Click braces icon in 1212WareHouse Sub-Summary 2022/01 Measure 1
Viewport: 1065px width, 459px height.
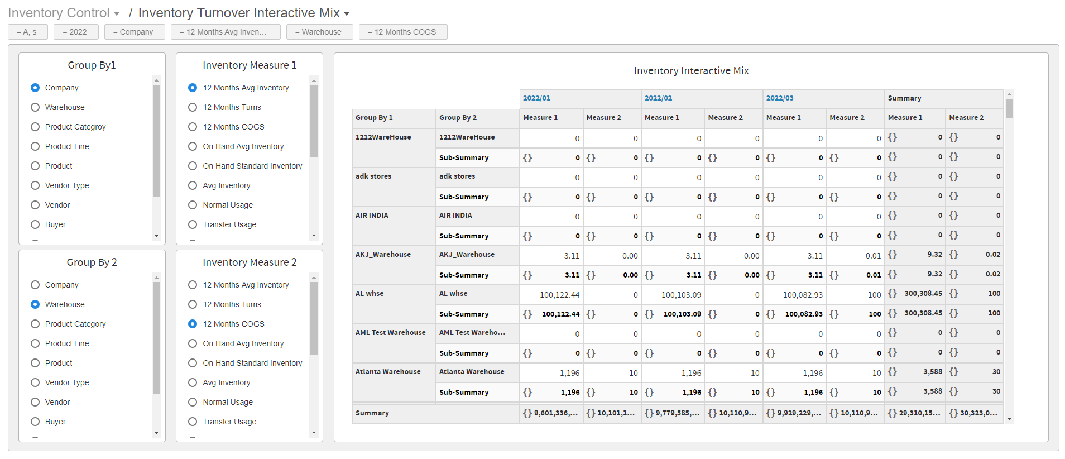(x=527, y=158)
